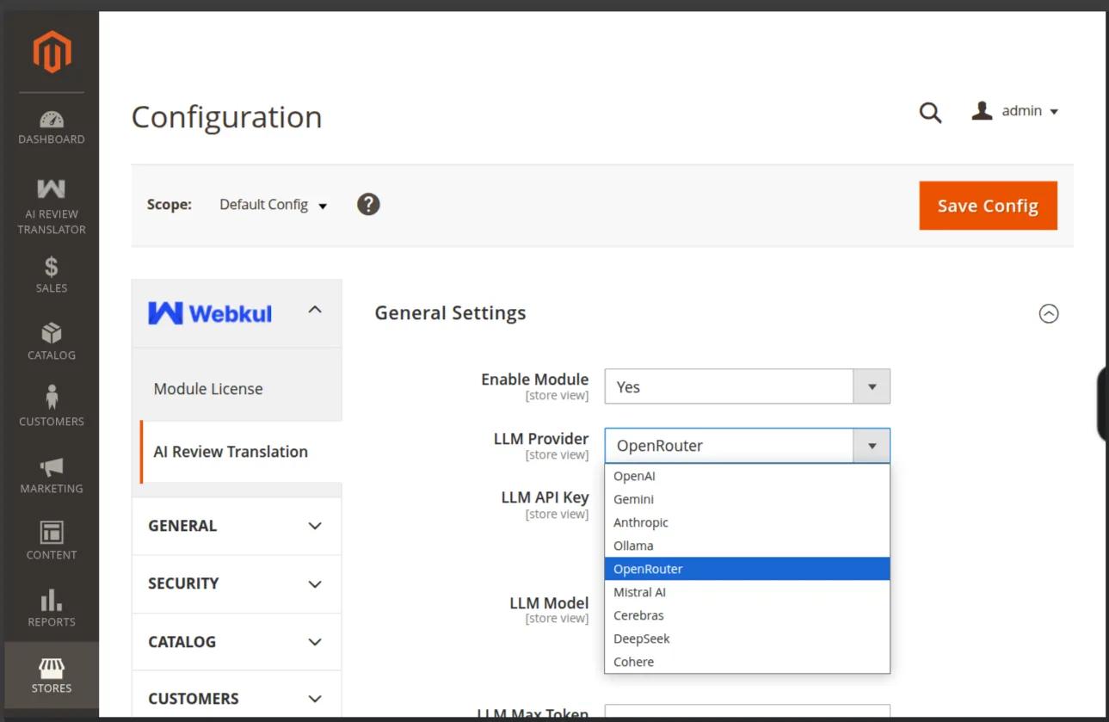Open the Default Config scope selector
The width and height of the screenshot is (1109, 722).
pyautogui.click(x=274, y=205)
